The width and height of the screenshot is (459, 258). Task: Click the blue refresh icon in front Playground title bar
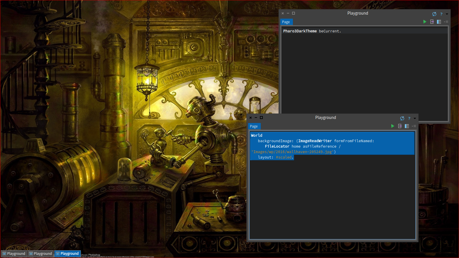[402, 118]
